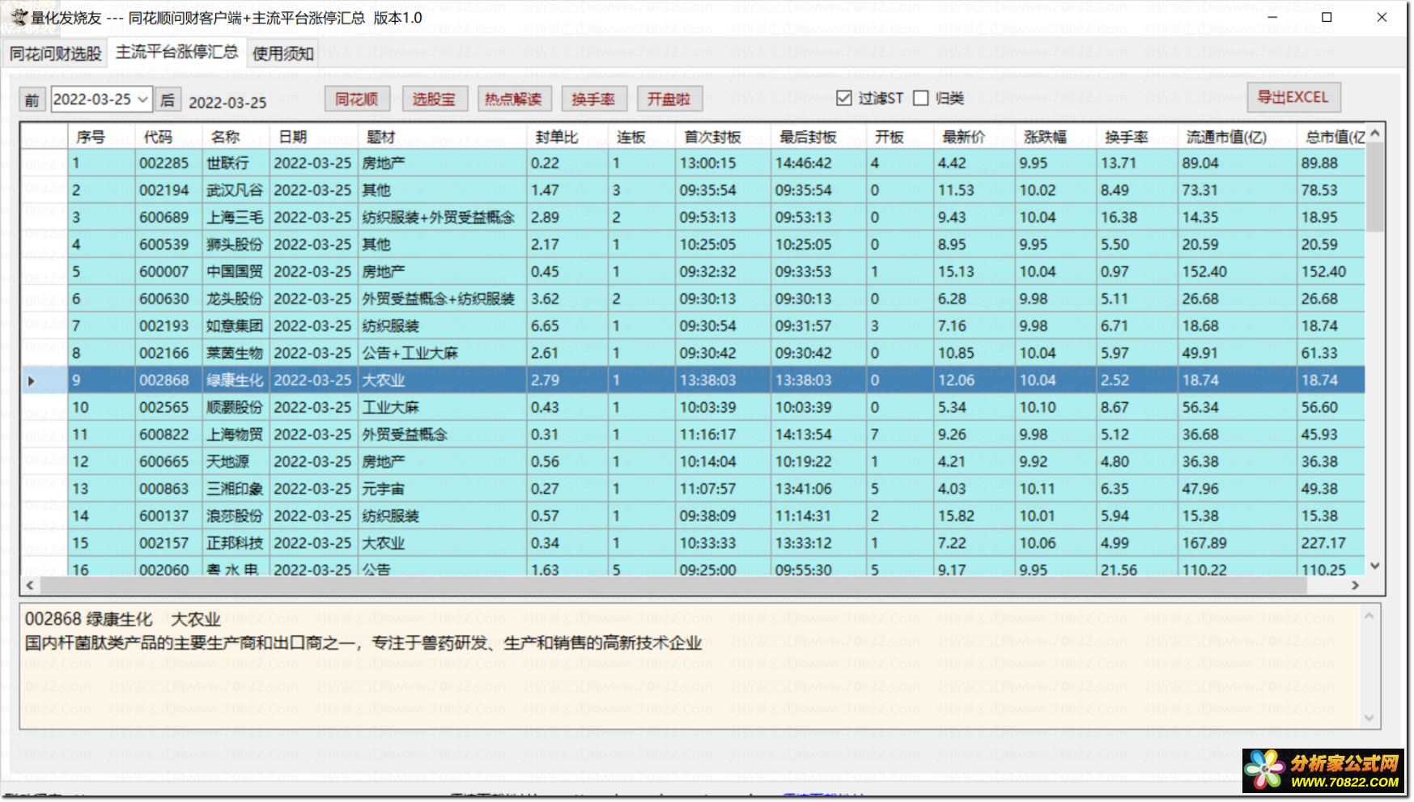Click the 后 next-date button

pyautogui.click(x=168, y=100)
